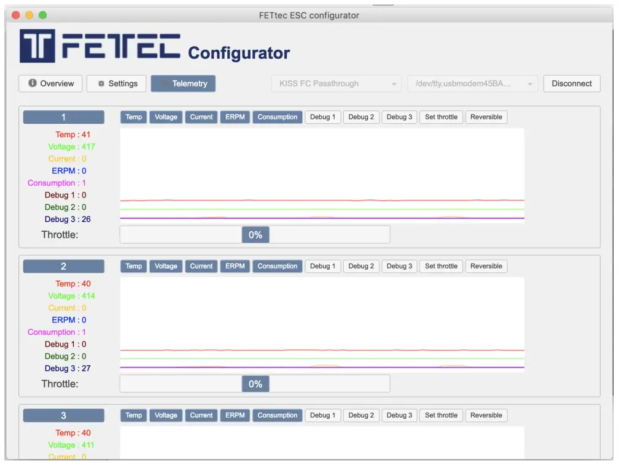Enable Debug 1 graph for ESC 2
The image size is (619, 466).
point(322,266)
